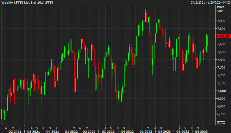Click the Price GBP axis label
This screenshot has height=133, width=231.
click(220, 9)
